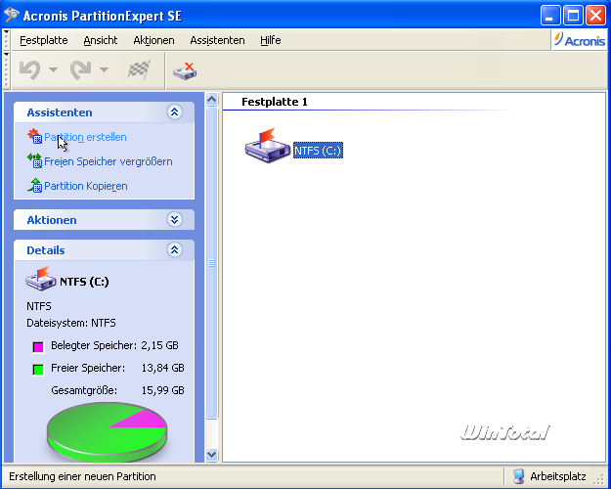The height and width of the screenshot is (489, 611).
Task: Click the drive icon in Details panel
Action: click(x=40, y=279)
